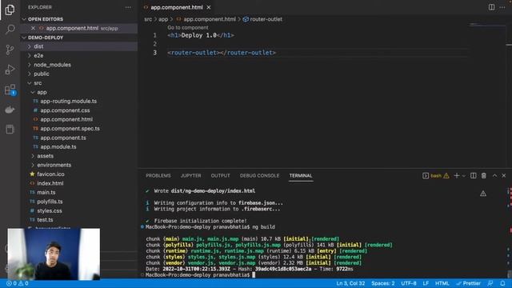Open Explorer more actions ellipsis
This screenshot has width=512, height=288.
(x=128, y=7)
